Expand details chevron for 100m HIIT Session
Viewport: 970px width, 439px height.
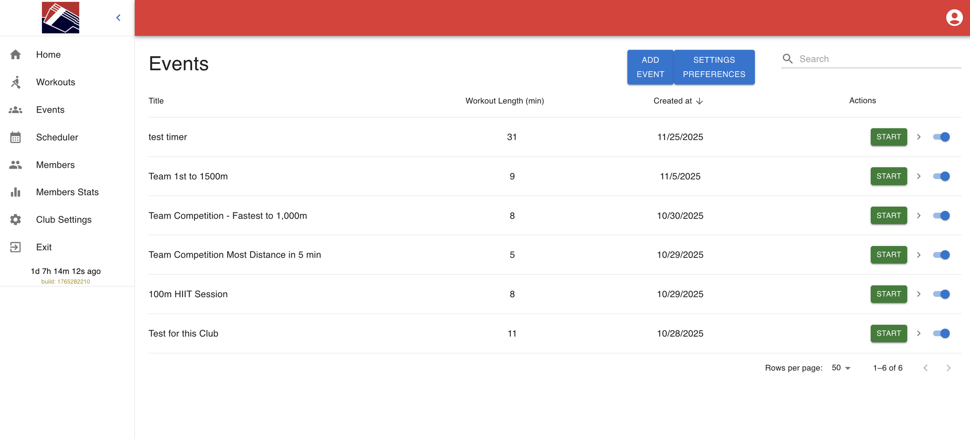tap(919, 294)
